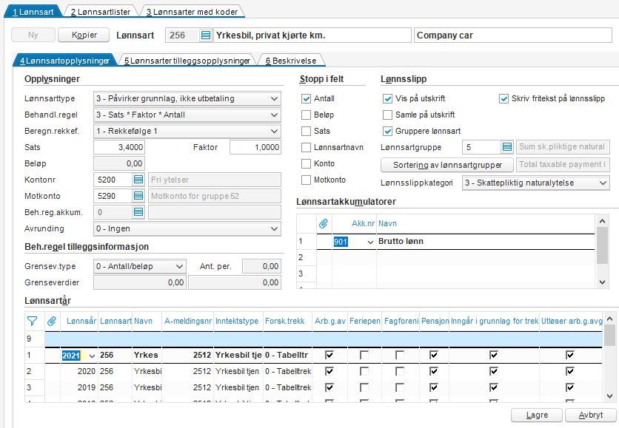Expand Lønnsslippkategori dropdown

[603, 183]
